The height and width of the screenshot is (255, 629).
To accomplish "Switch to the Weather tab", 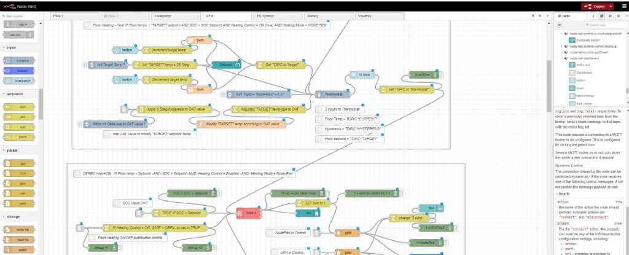I will (378, 16).
